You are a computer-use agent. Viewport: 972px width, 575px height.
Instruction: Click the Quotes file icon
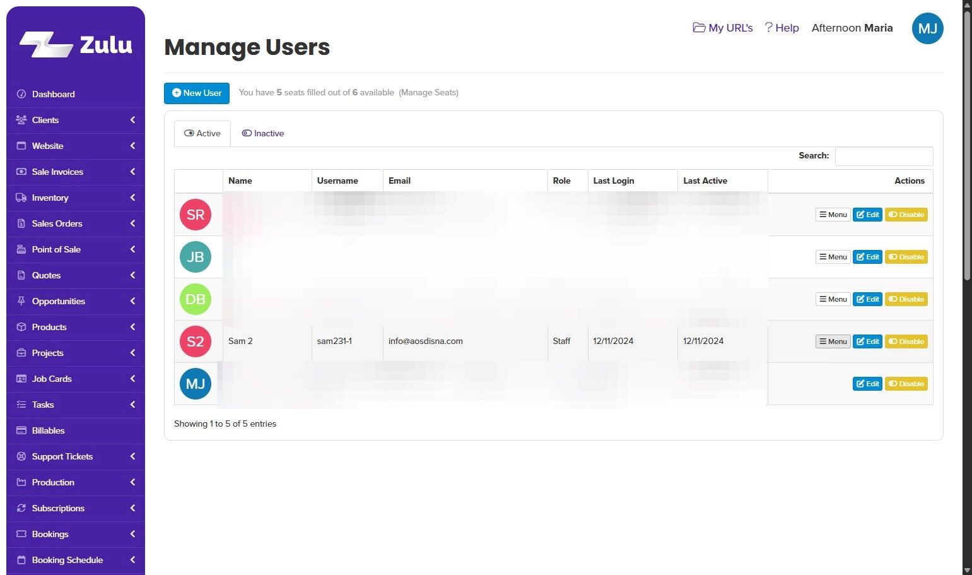[x=21, y=275]
